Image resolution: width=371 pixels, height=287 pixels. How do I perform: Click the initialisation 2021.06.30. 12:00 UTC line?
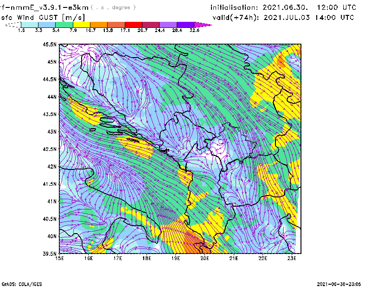coord(283,7)
